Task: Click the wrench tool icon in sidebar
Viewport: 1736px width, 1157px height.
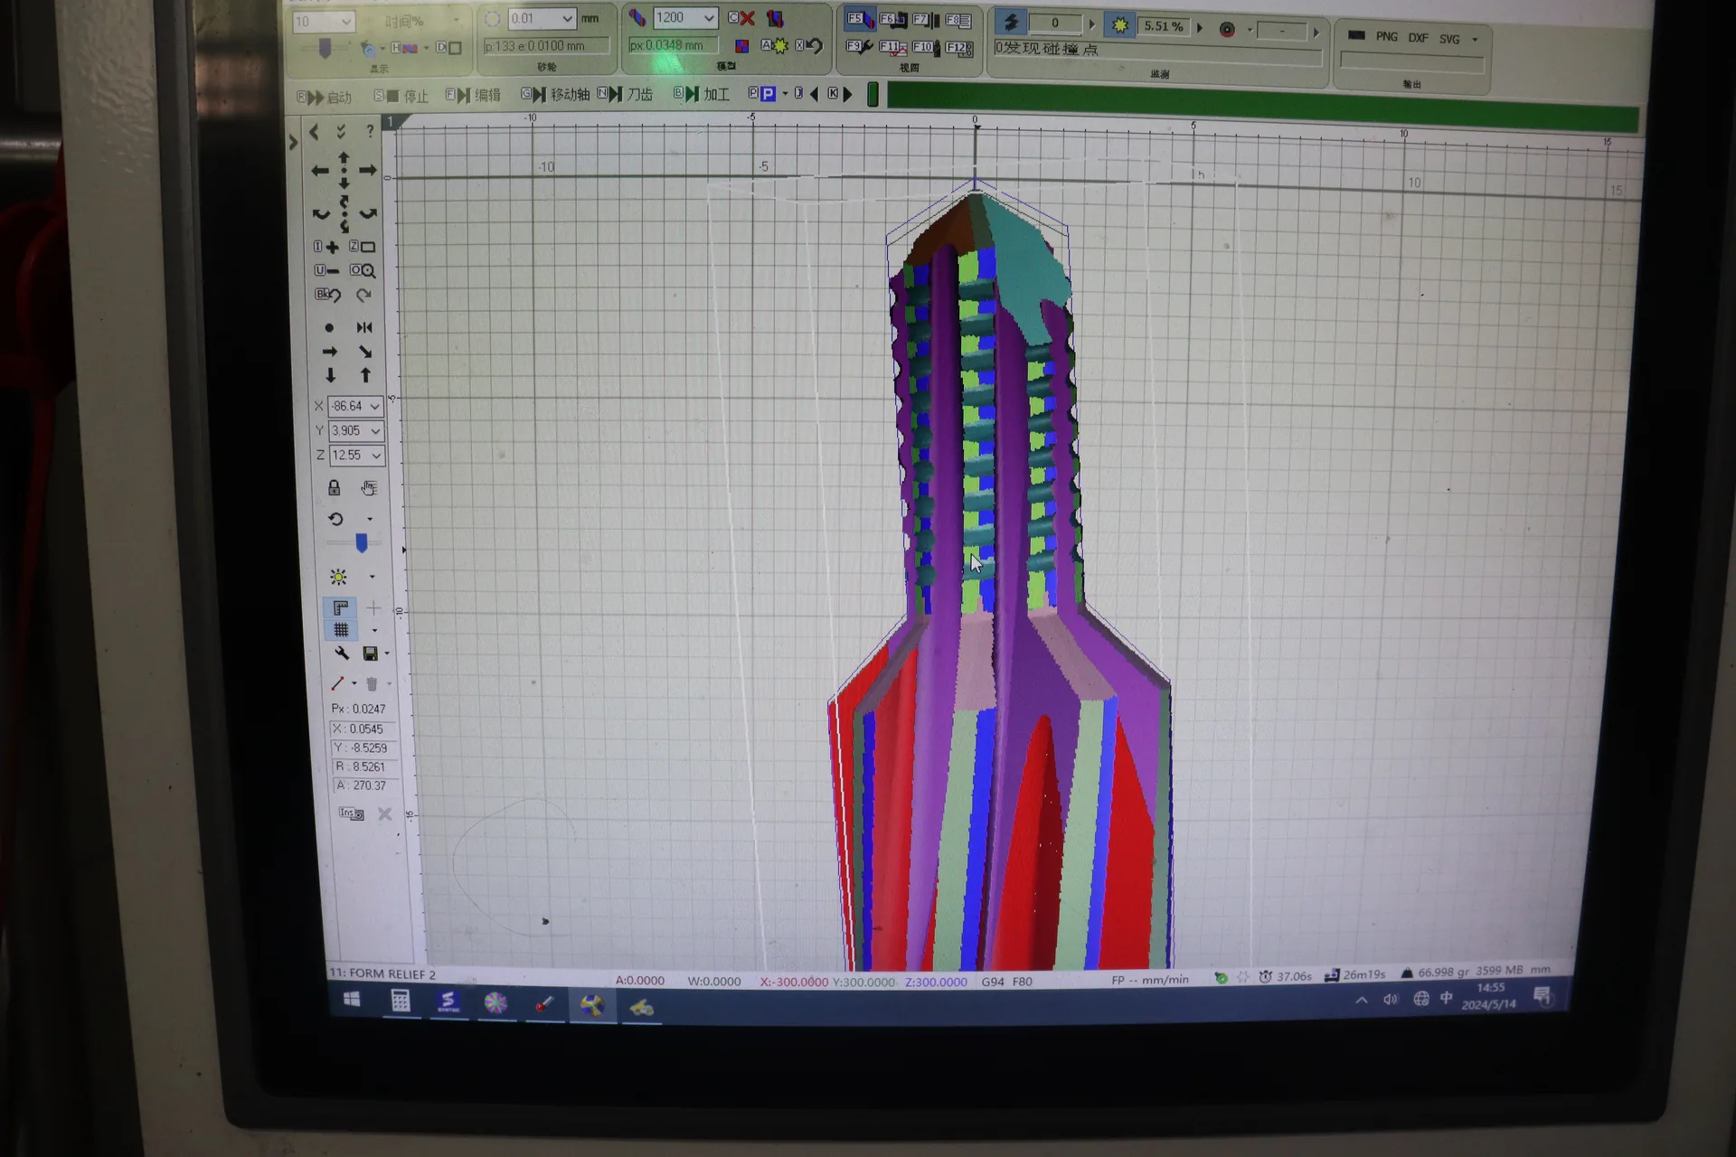Action: (342, 653)
